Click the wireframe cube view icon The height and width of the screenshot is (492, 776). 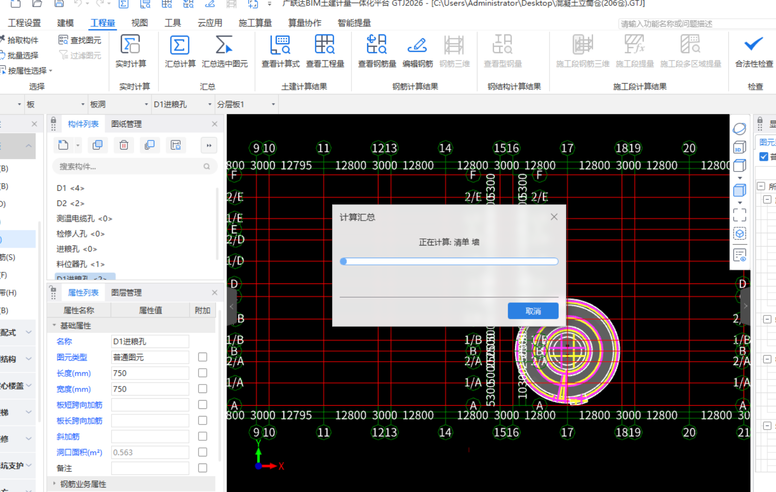[x=739, y=165]
